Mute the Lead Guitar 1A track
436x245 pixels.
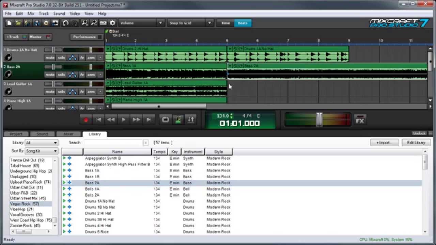tap(50, 92)
